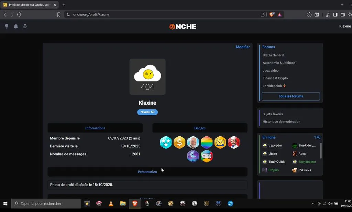Open notifications via the bell icon
Screen dimensions: 352x212
16,26
